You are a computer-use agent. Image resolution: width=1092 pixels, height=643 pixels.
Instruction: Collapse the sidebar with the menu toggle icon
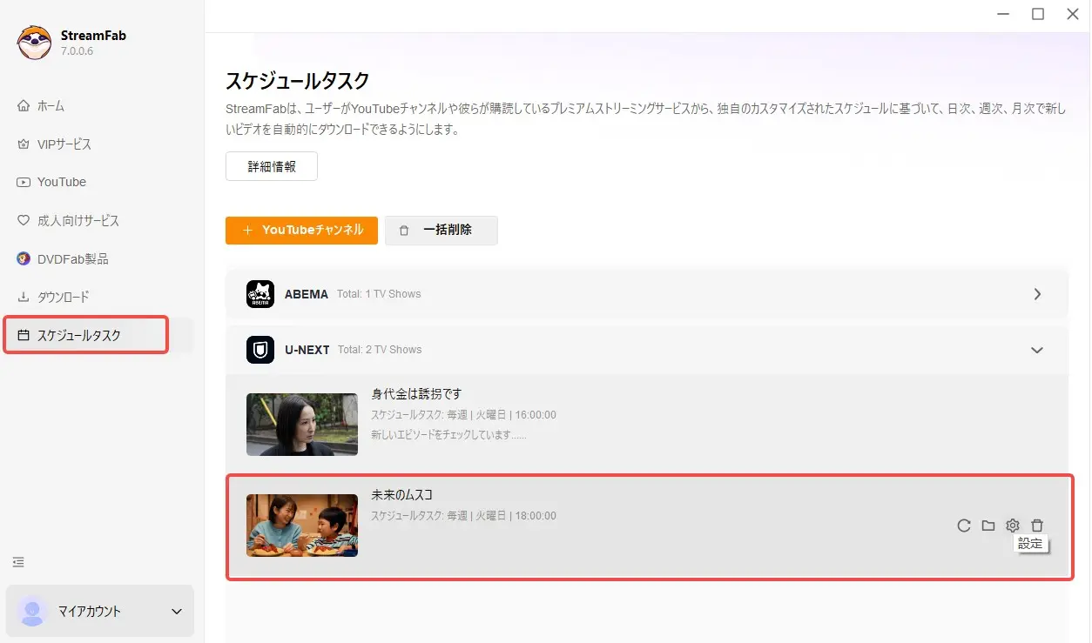(x=18, y=562)
